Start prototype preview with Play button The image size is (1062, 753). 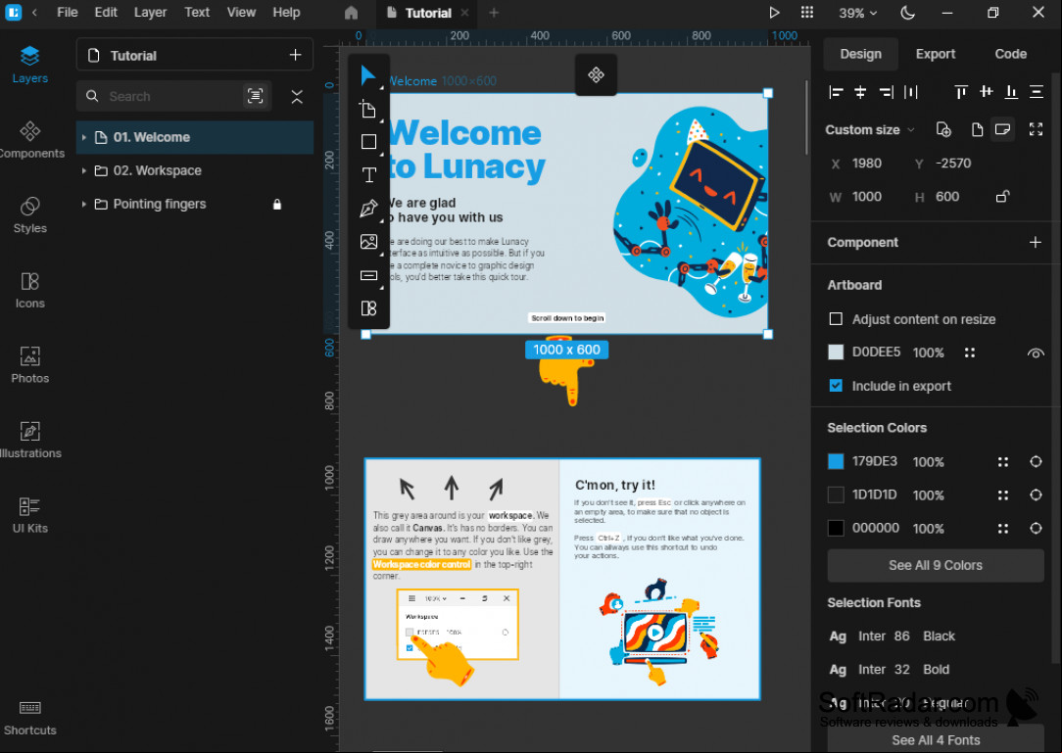(773, 13)
